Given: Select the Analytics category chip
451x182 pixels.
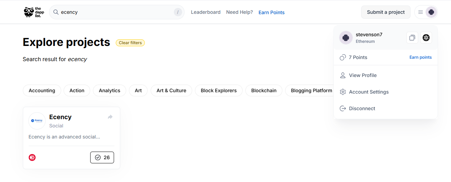Looking at the screenshot, I should click(110, 90).
